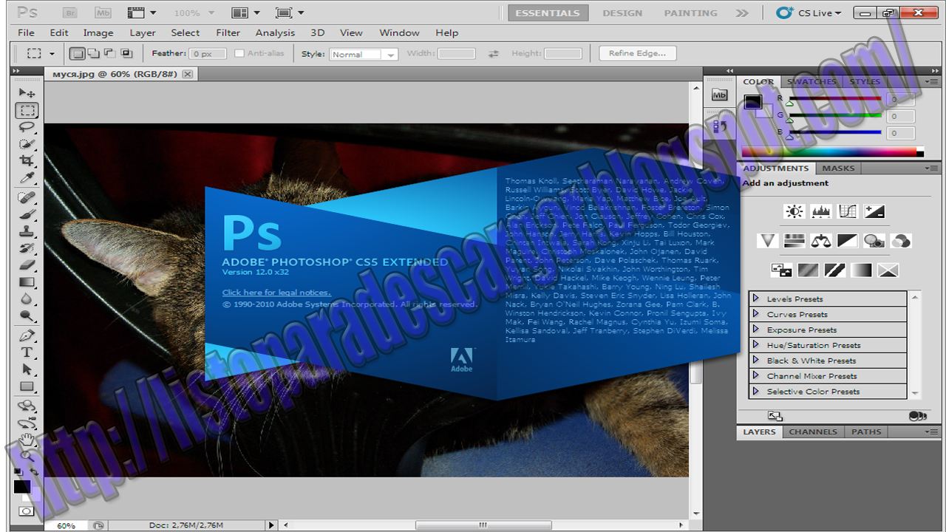Image resolution: width=946 pixels, height=532 pixels.
Task: Choose Intersect with selection mode
Action: click(126, 53)
